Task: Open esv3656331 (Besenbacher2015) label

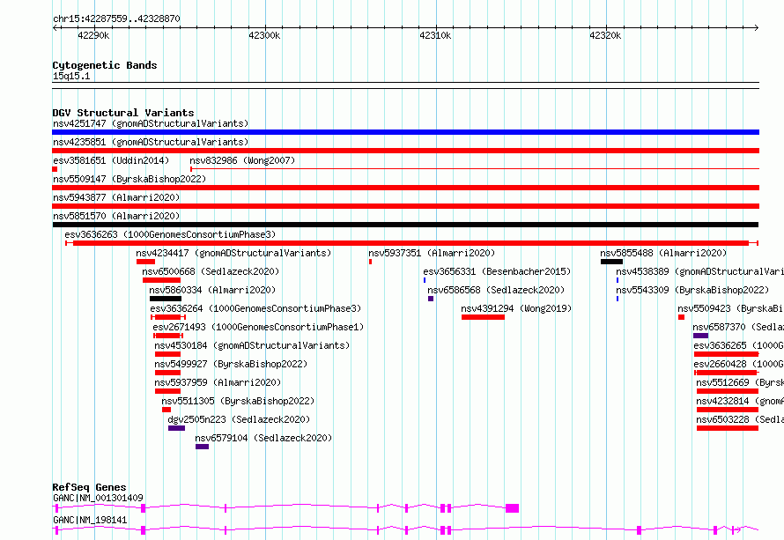Action: 497,271
